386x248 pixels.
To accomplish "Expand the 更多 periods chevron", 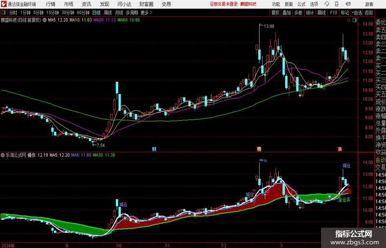I will [147, 13].
